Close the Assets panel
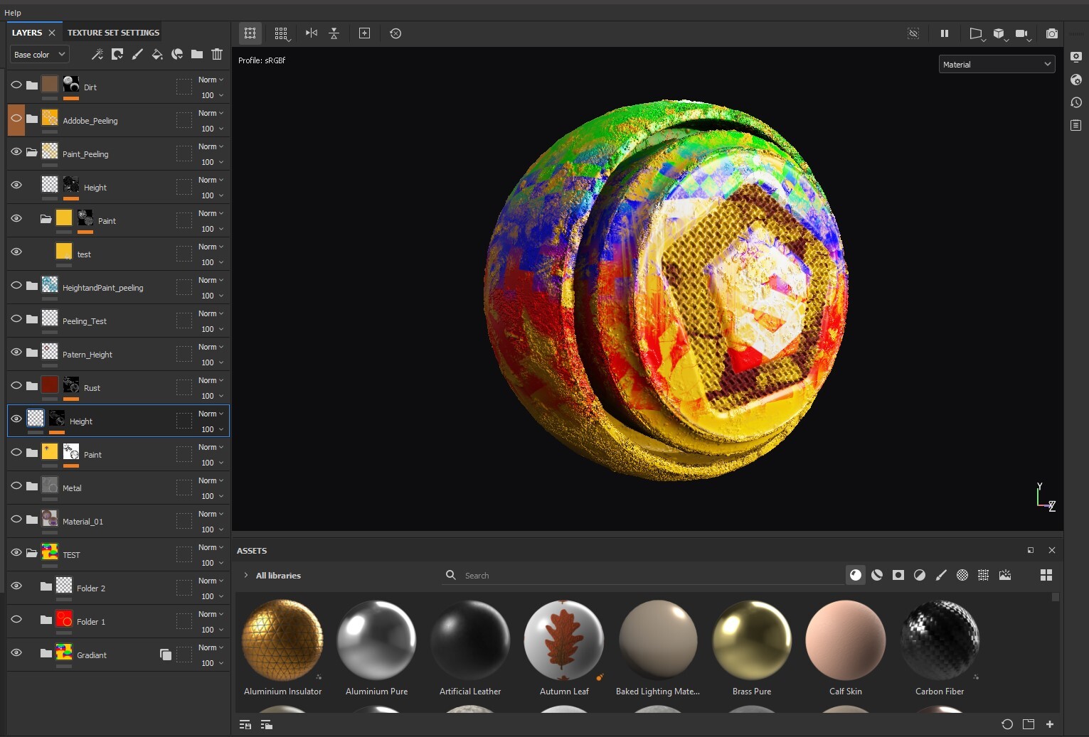Image resolution: width=1089 pixels, height=737 pixels. [1052, 550]
